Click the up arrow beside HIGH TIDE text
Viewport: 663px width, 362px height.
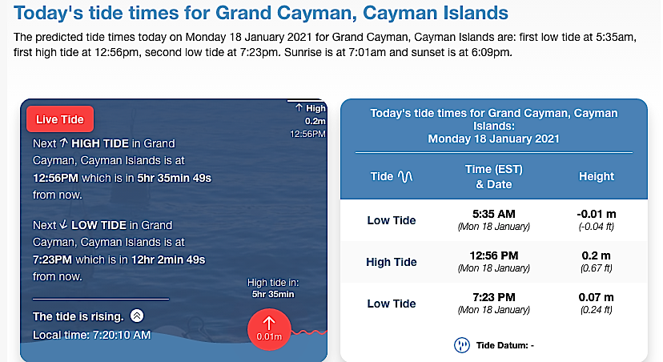pyautogui.click(x=64, y=144)
